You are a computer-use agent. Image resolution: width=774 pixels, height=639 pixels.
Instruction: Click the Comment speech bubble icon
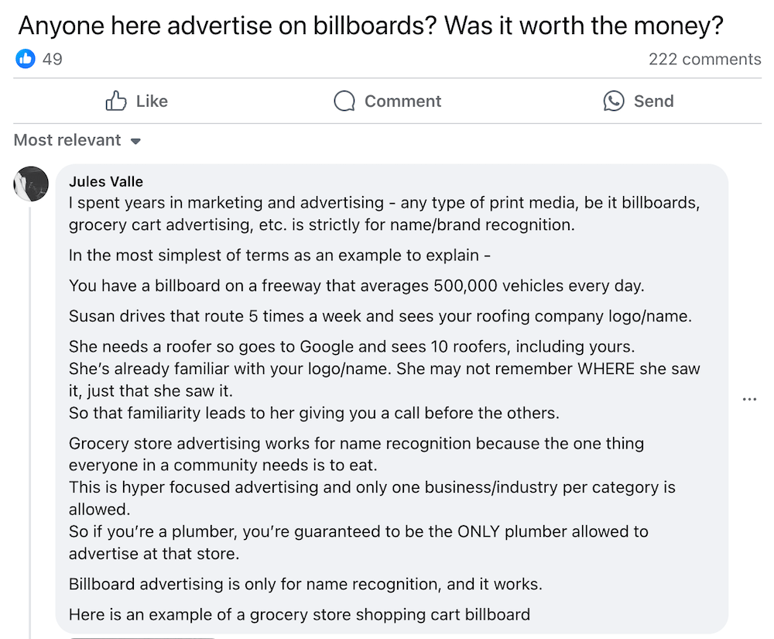pyautogui.click(x=343, y=101)
